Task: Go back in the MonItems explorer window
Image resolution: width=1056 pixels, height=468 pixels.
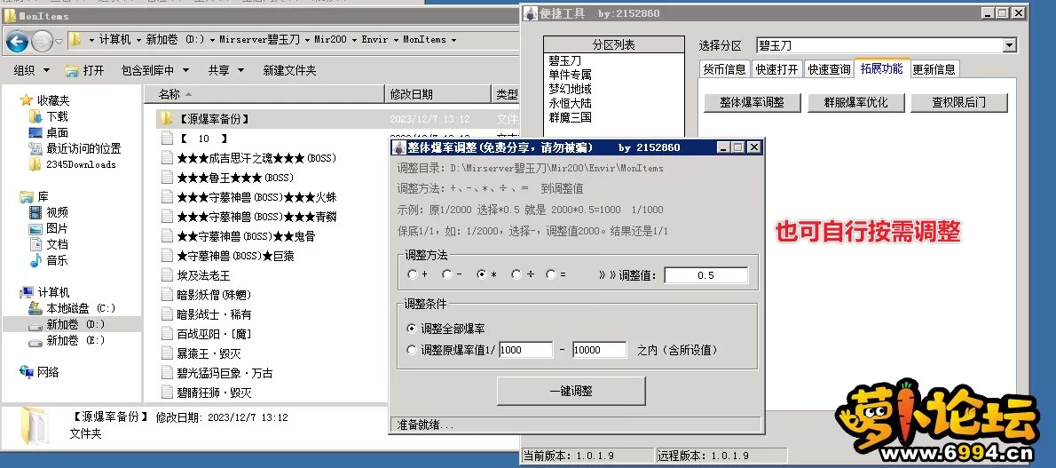Action: [x=18, y=41]
